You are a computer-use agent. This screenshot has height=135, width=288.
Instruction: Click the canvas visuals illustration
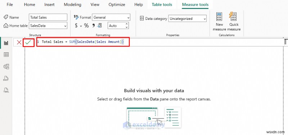click(154, 118)
